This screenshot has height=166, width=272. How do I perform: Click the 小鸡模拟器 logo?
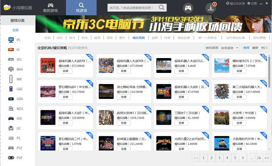pyautogui.click(x=18, y=8)
